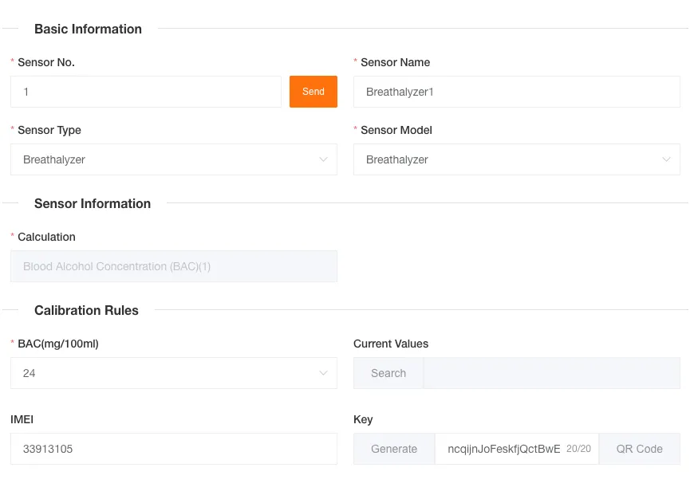Click the orange Send button
The image size is (694, 495).
313,92
